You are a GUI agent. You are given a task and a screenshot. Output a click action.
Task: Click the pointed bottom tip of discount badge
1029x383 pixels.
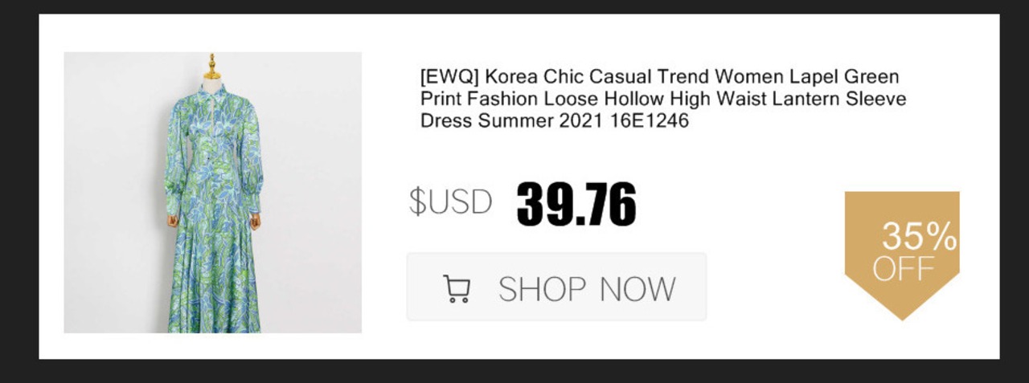(902, 313)
